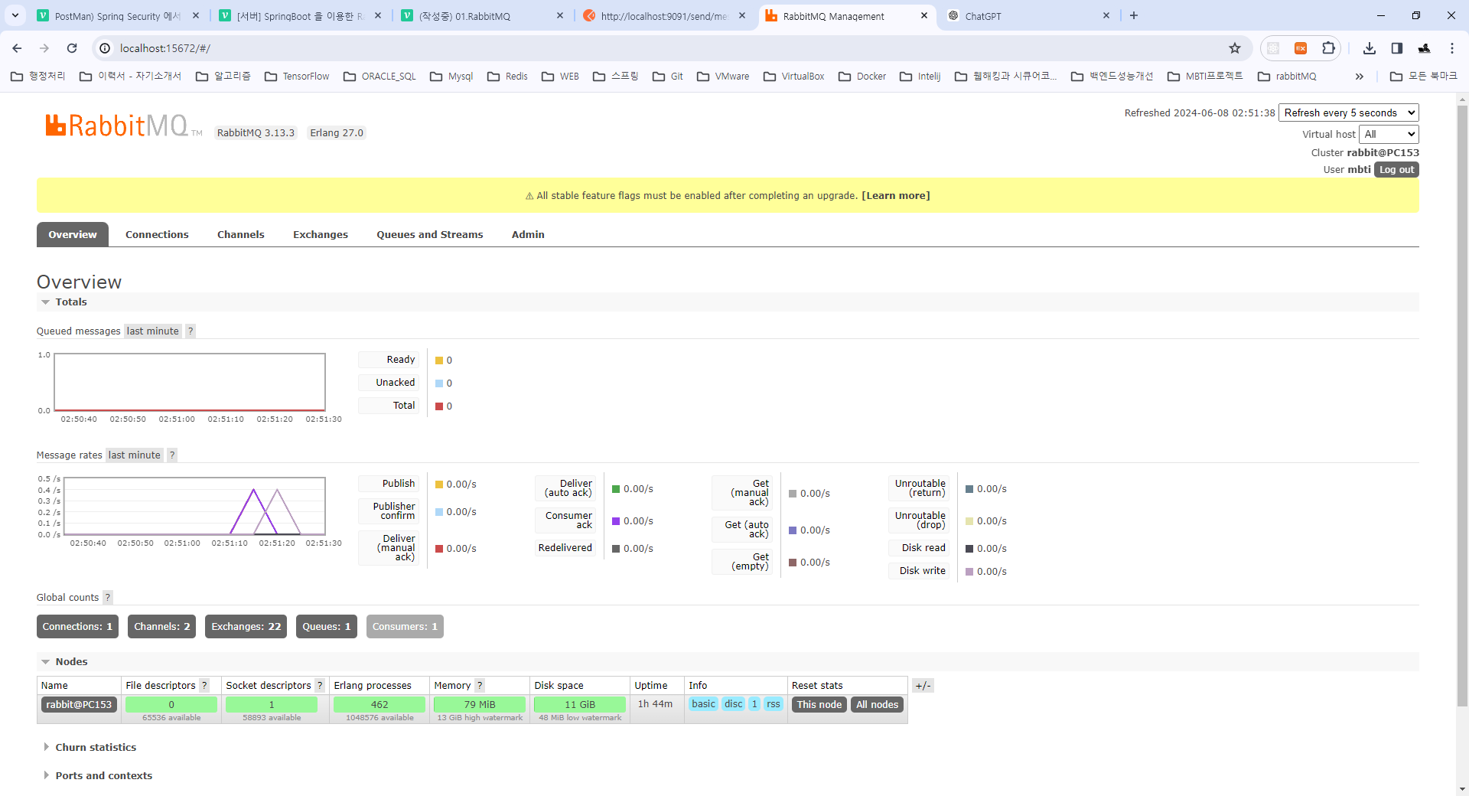Click the basic info tag
Viewport: 1469px width, 796px height.
coord(704,704)
